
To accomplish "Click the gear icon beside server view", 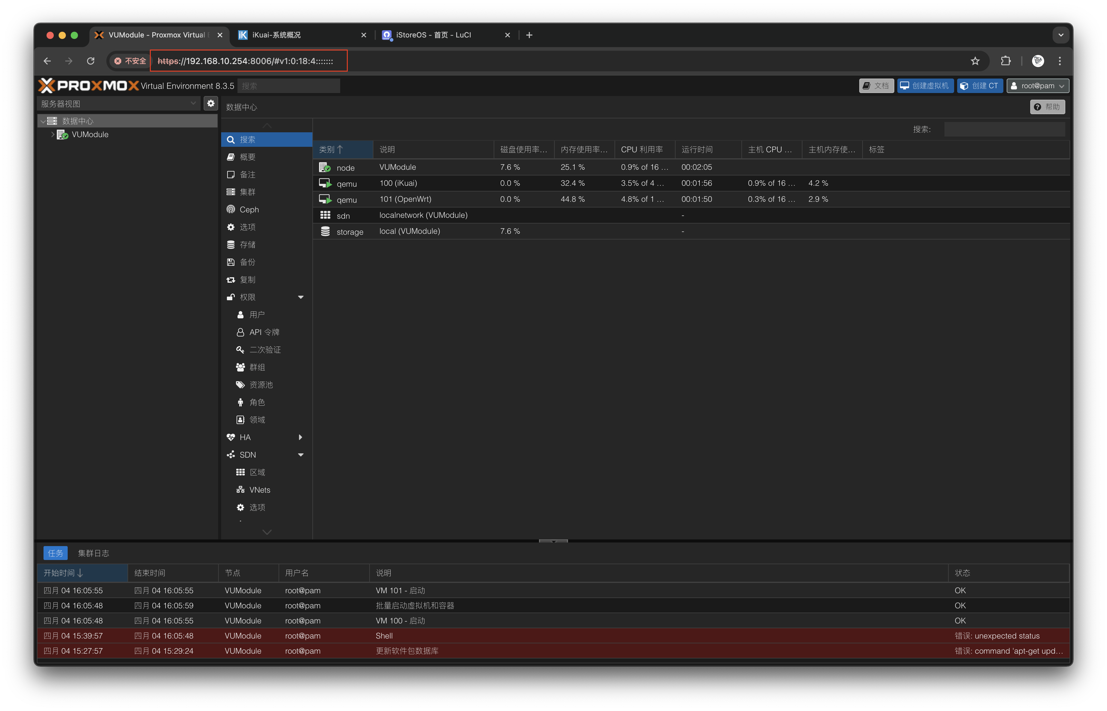I will [211, 103].
